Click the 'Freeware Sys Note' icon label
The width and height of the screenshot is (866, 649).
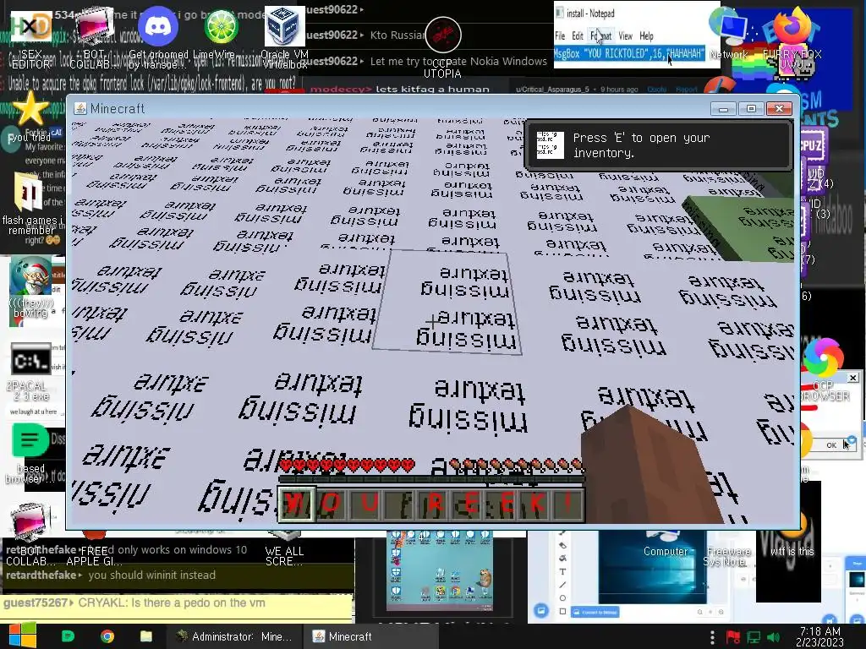tap(728, 556)
